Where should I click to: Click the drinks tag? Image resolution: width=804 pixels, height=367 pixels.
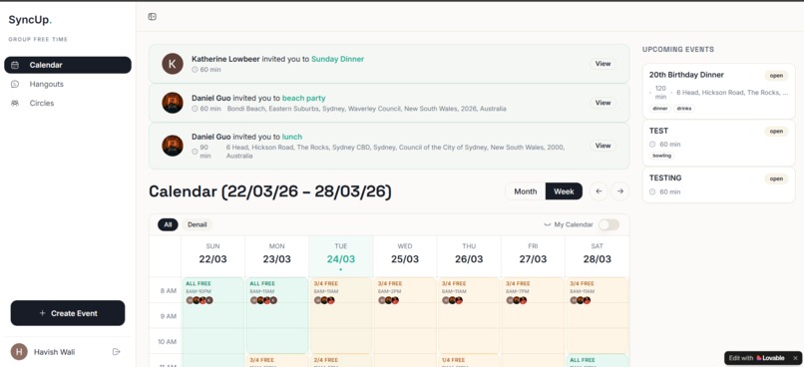684,109
